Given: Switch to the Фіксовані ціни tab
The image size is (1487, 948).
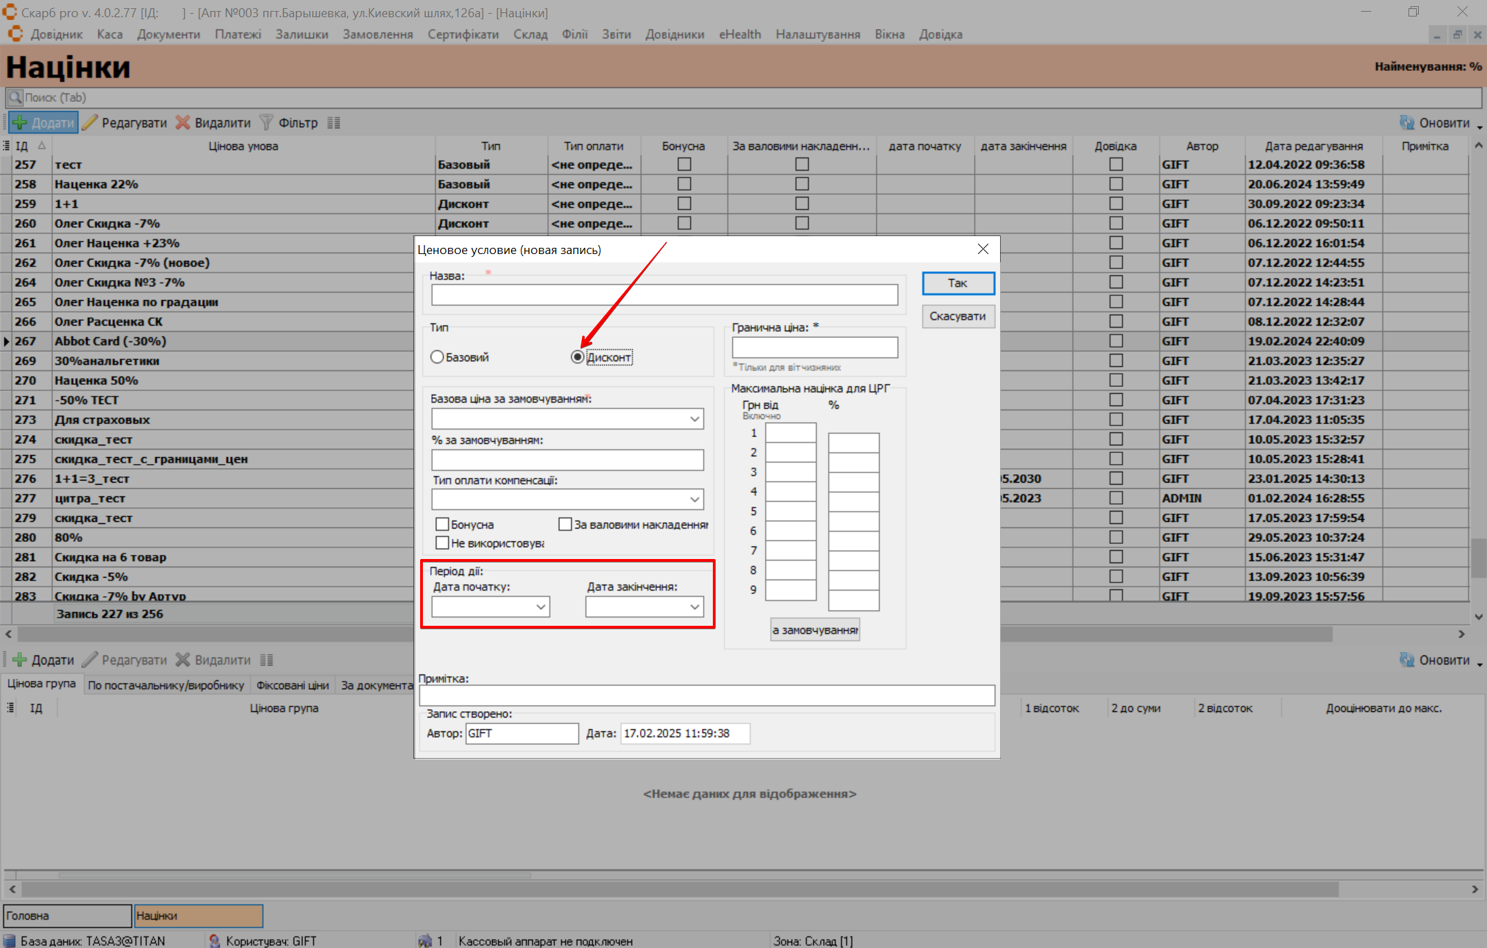Looking at the screenshot, I should pos(292,685).
